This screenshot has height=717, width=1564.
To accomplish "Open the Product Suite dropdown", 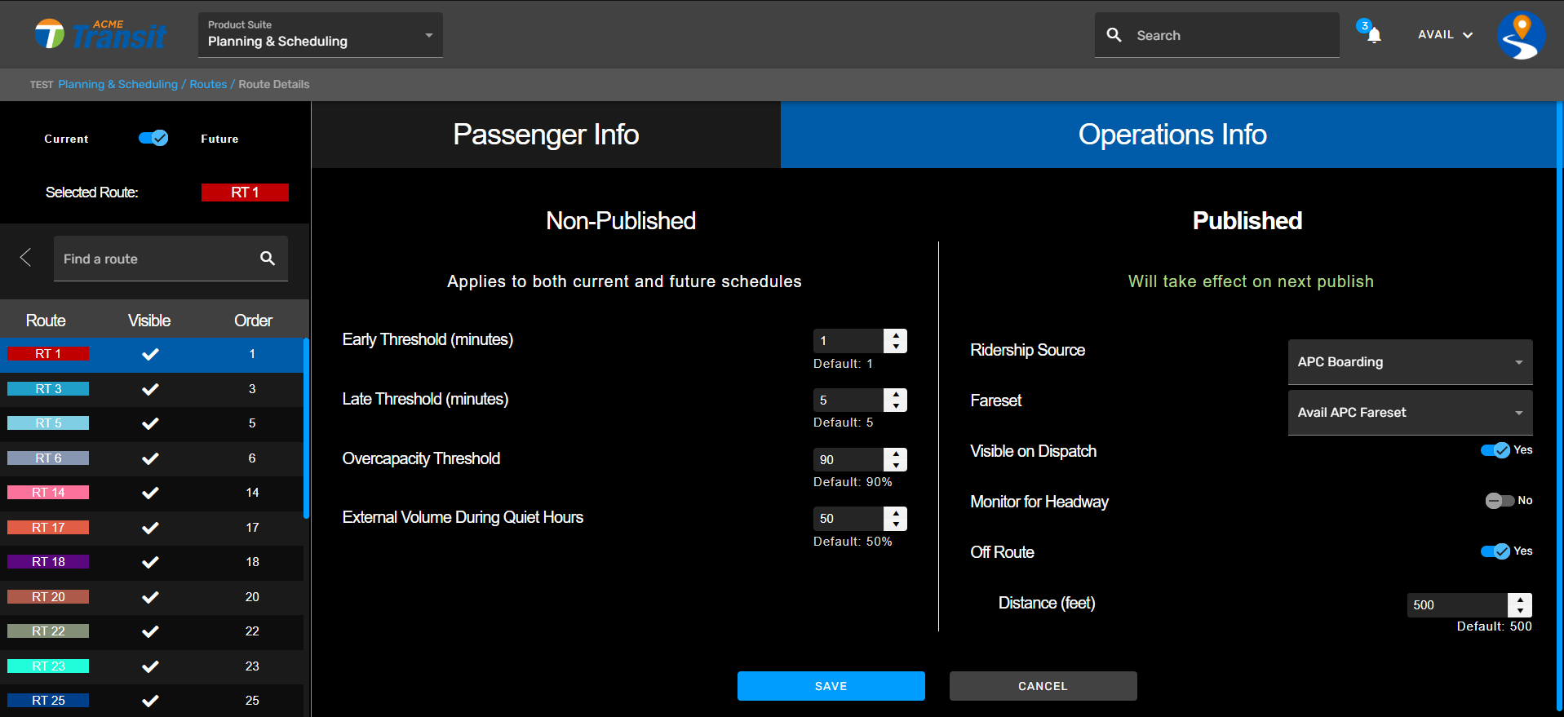I will [x=320, y=35].
